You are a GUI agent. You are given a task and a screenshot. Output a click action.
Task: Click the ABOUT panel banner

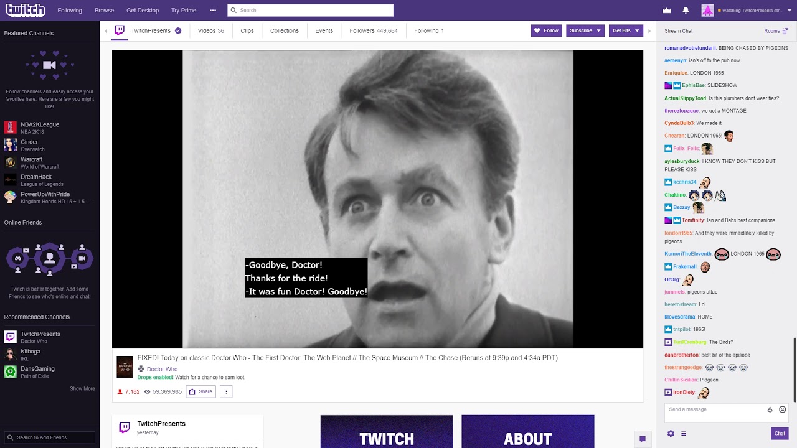point(528,432)
